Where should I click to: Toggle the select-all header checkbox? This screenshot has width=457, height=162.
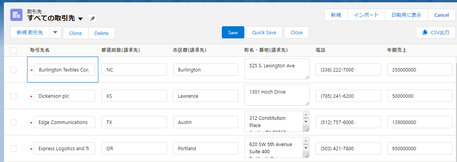click(13, 51)
